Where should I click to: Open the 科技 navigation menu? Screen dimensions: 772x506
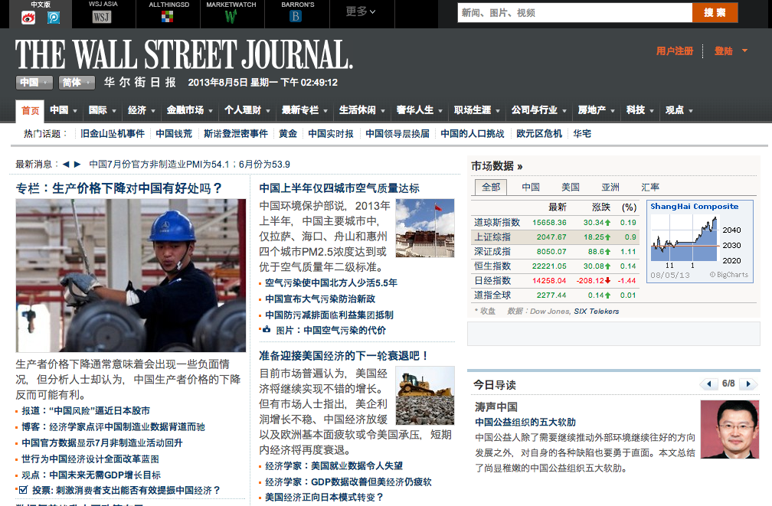pyautogui.click(x=636, y=110)
